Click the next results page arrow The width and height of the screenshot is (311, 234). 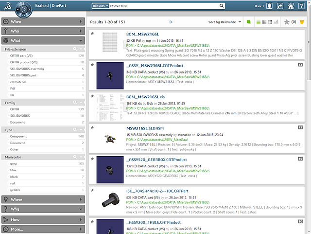click(x=171, y=22)
